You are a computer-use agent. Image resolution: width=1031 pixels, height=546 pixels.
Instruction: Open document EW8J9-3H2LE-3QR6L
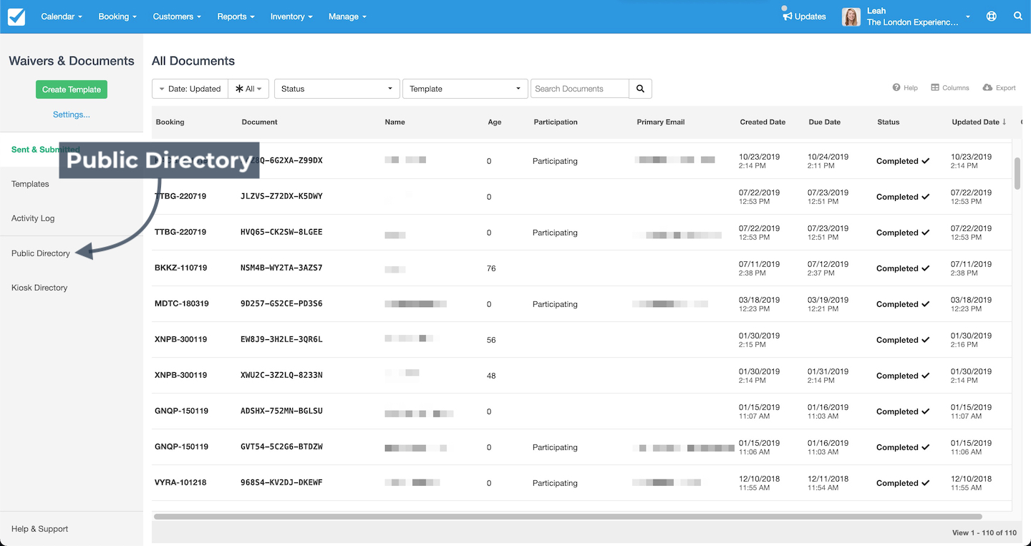tap(281, 339)
